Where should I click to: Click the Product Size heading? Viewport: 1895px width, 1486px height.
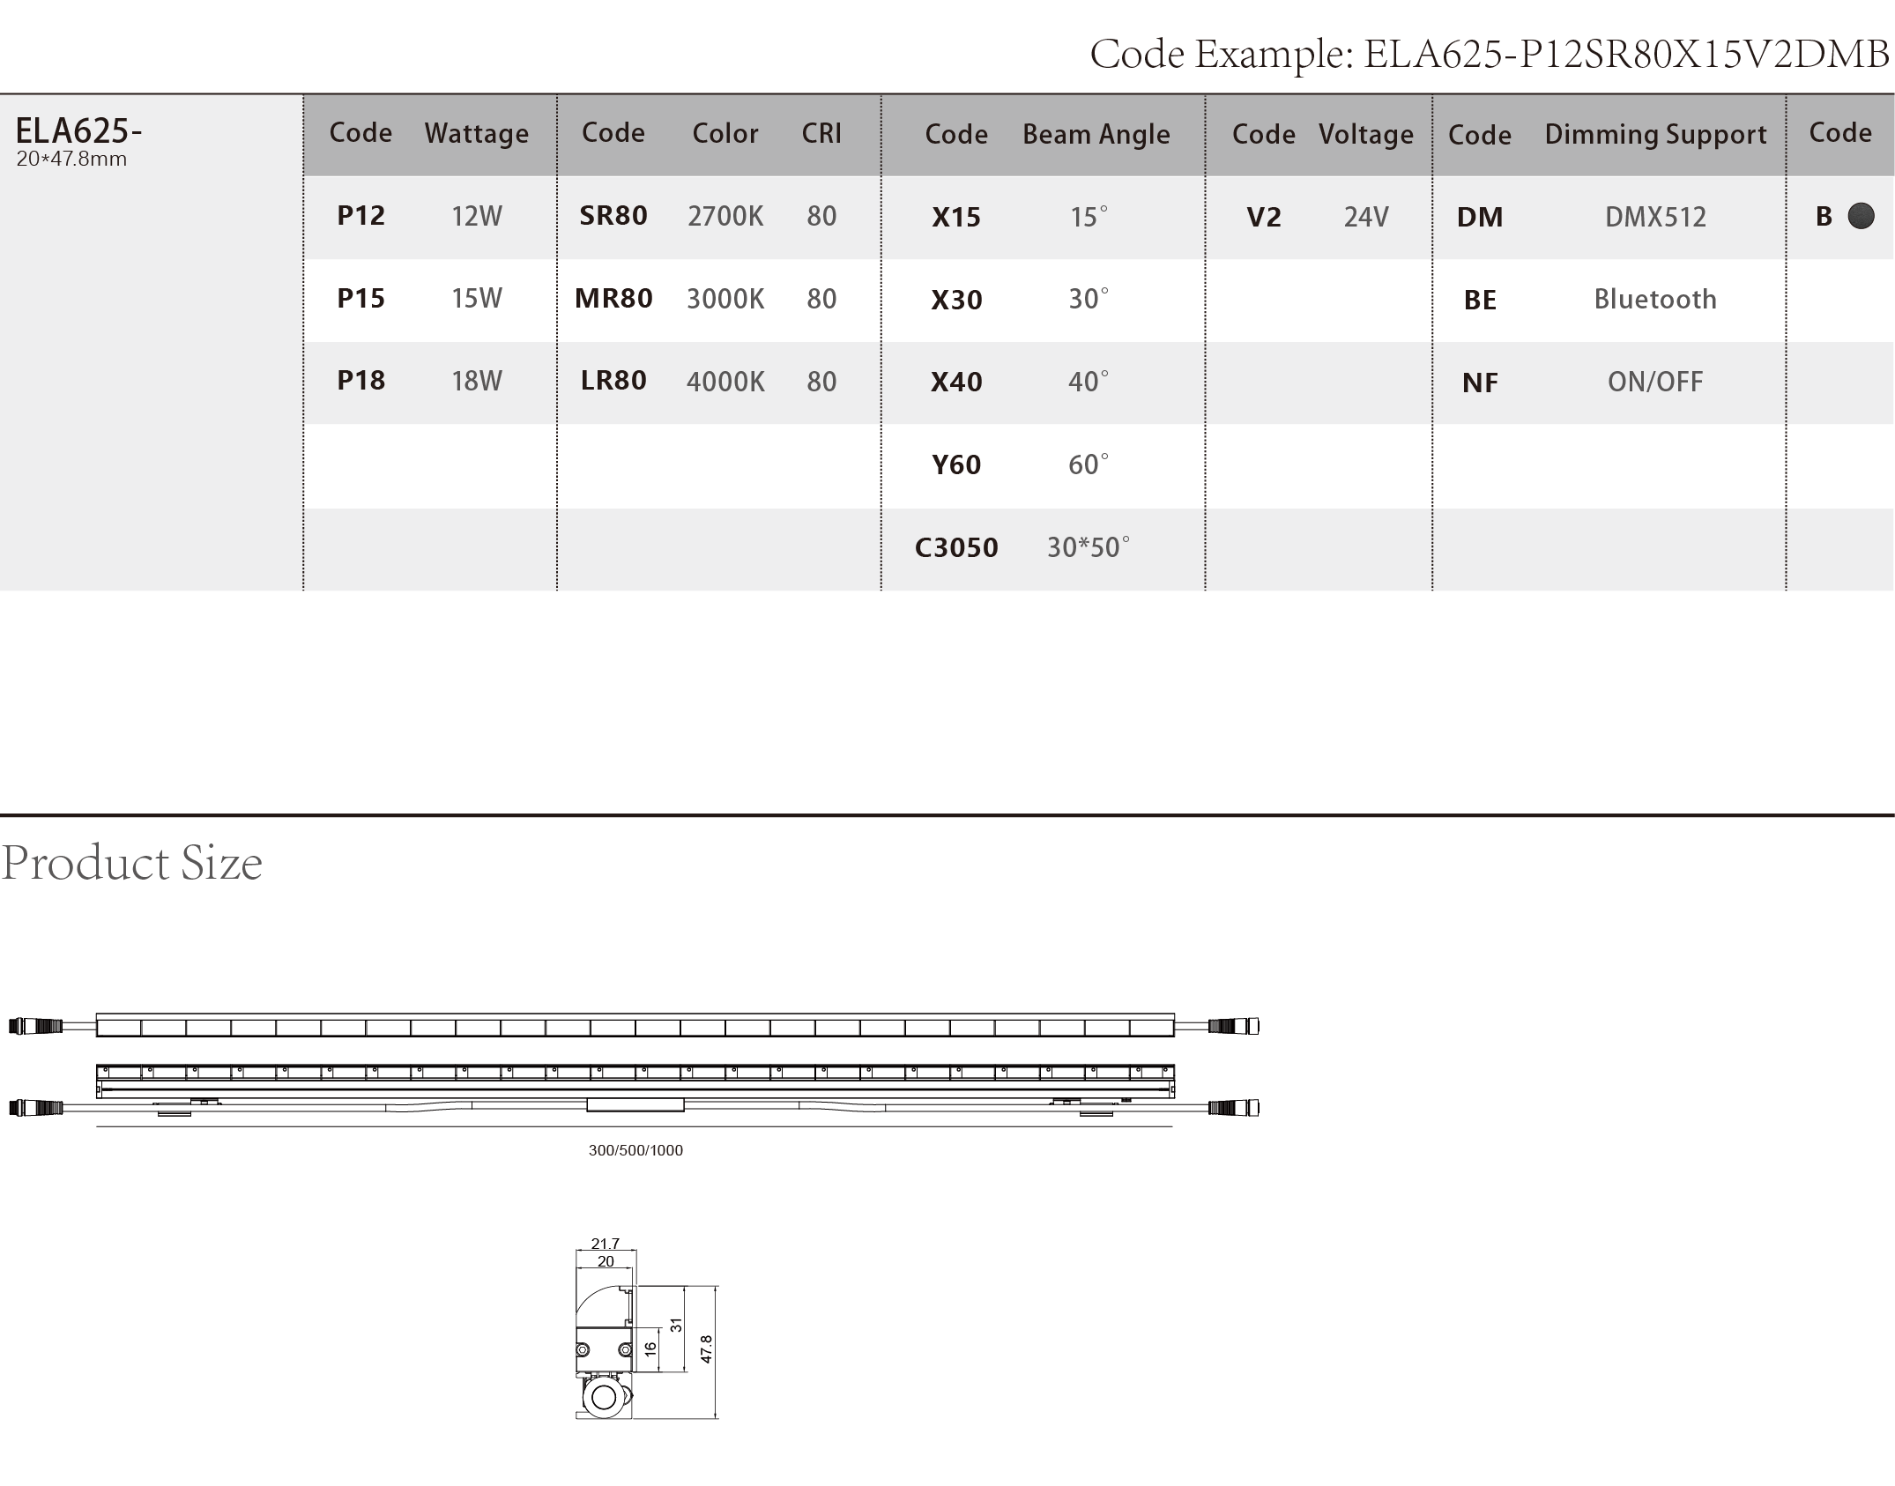tap(131, 863)
